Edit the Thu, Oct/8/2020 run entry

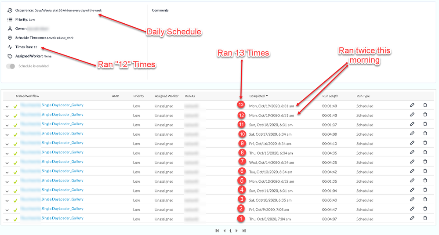[412, 218]
